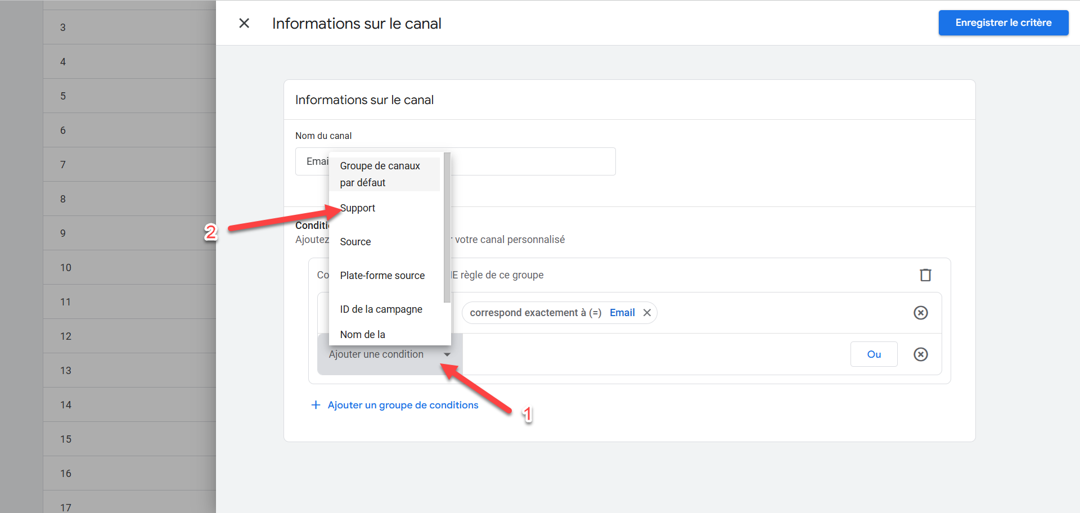Select Source from the dimension list
The image size is (1080, 513).
click(355, 242)
